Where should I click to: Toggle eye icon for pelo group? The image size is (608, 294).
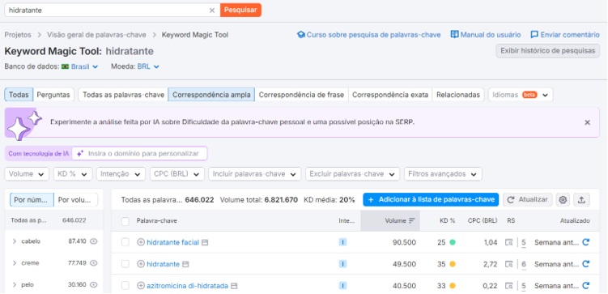coord(93,285)
